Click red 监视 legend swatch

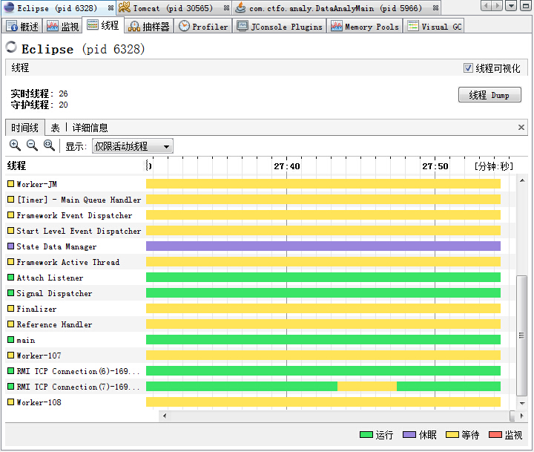click(x=495, y=435)
